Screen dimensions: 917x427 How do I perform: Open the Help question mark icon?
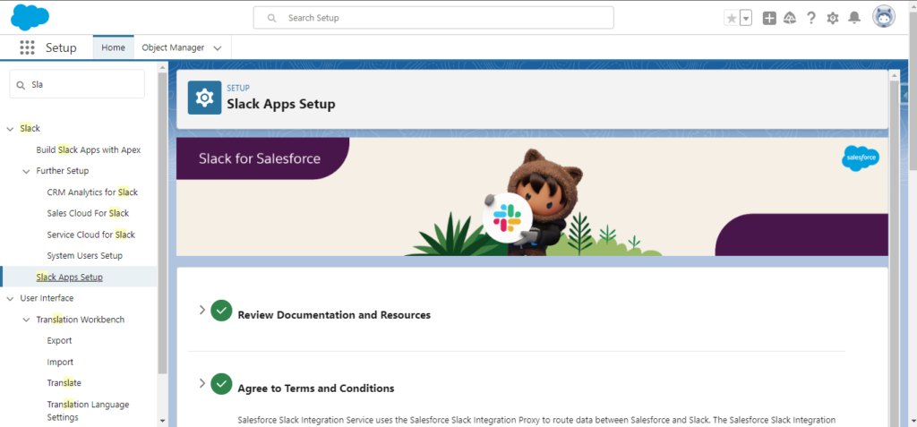(x=811, y=18)
